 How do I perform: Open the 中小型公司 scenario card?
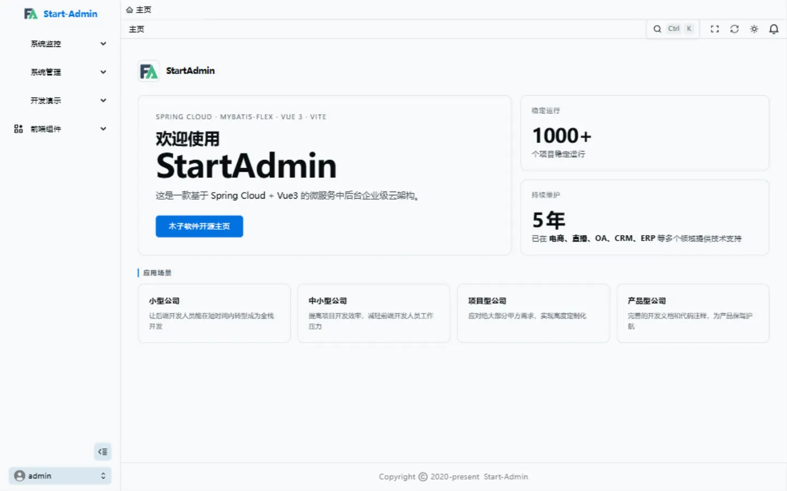click(x=374, y=313)
